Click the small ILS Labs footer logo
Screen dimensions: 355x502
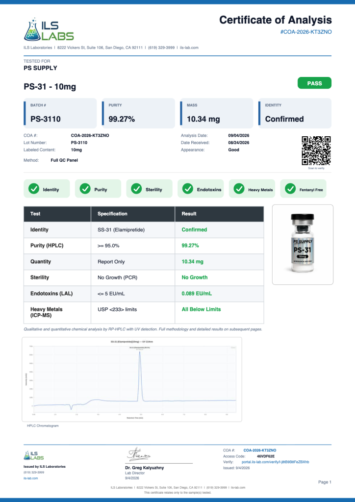click(34, 455)
